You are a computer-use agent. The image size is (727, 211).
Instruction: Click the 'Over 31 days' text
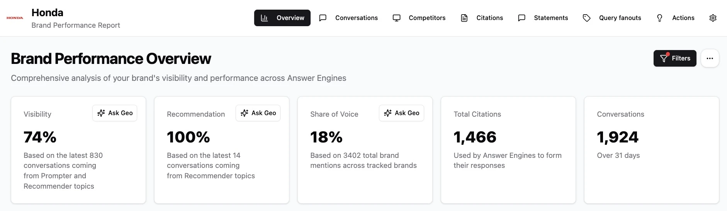pyautogui.click(x=618, y=156)
